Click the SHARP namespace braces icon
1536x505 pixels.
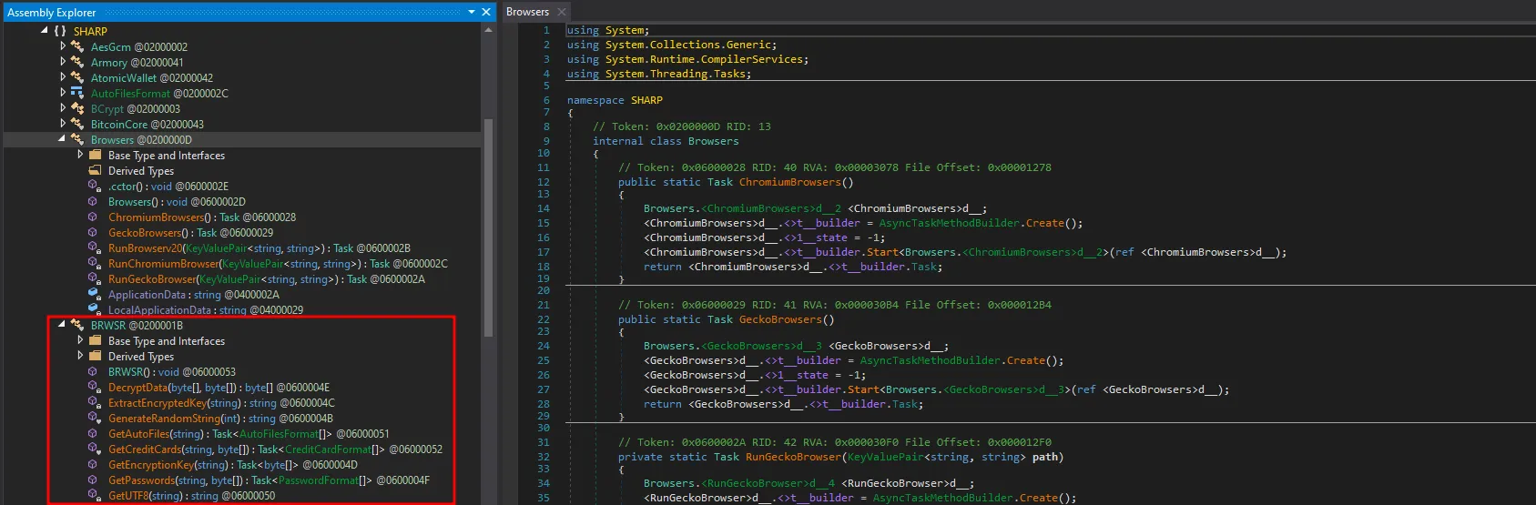point(60,31)
